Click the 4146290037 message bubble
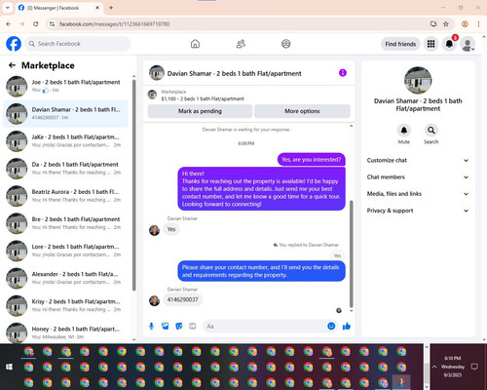Viewport: 487px width, 390px height. click(x=182, y=299)
